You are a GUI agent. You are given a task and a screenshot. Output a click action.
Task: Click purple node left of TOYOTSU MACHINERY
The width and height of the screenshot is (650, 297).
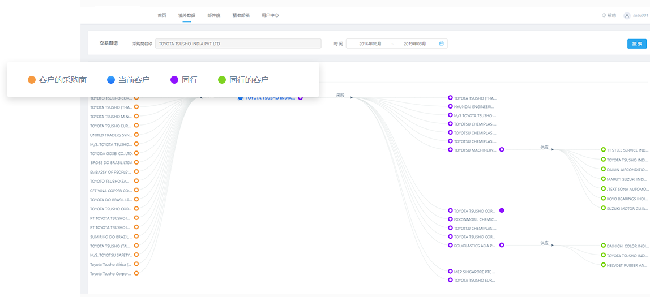(450, 149)
